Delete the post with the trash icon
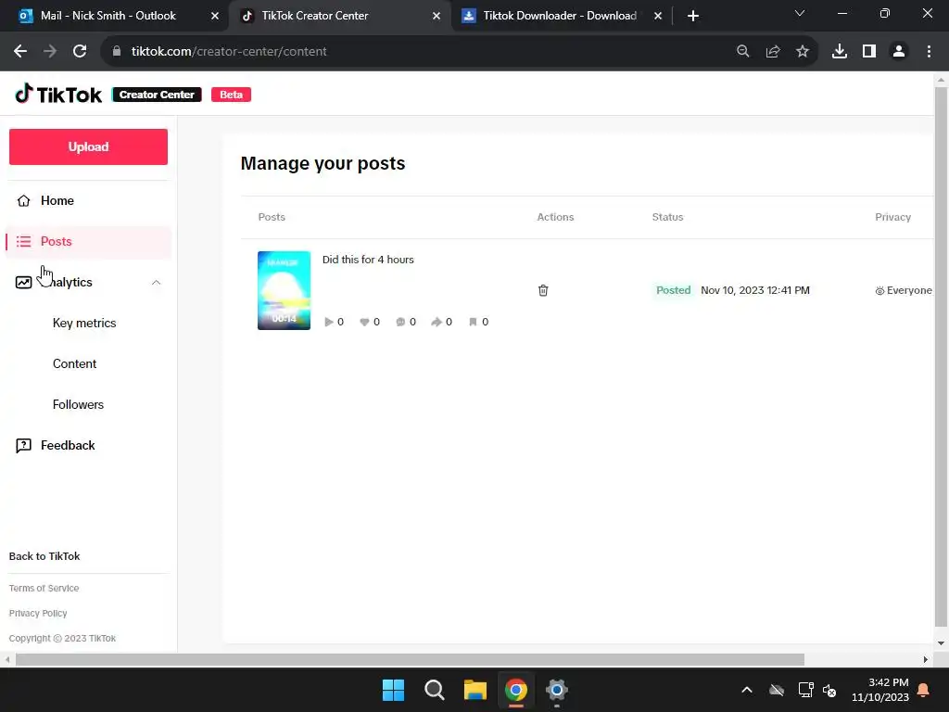This screenshot has height=712, width=949. pos(543,290)
